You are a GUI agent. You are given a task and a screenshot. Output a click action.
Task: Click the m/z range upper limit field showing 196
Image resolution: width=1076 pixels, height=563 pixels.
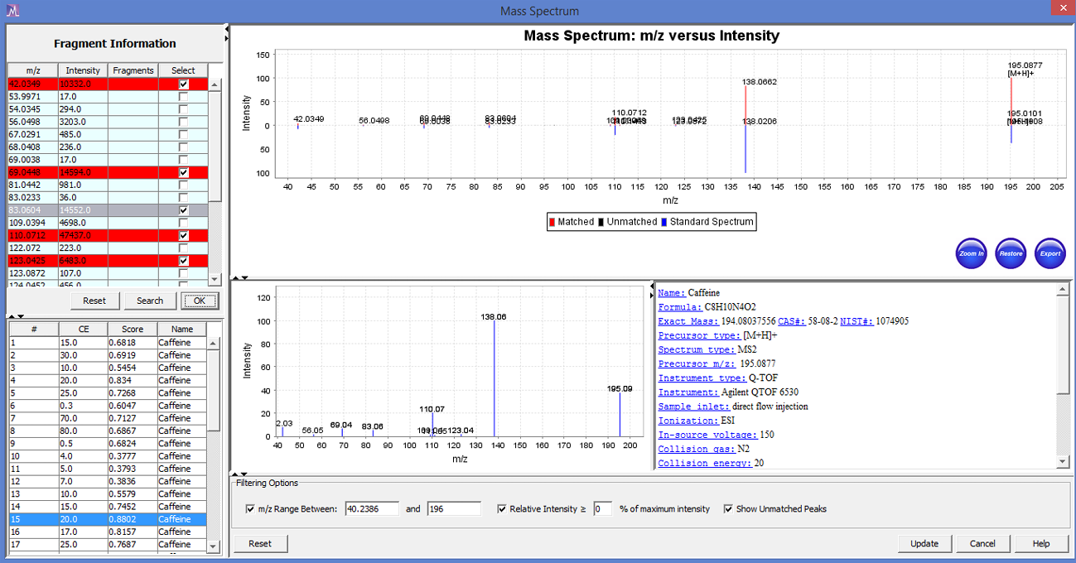point(454,508)
